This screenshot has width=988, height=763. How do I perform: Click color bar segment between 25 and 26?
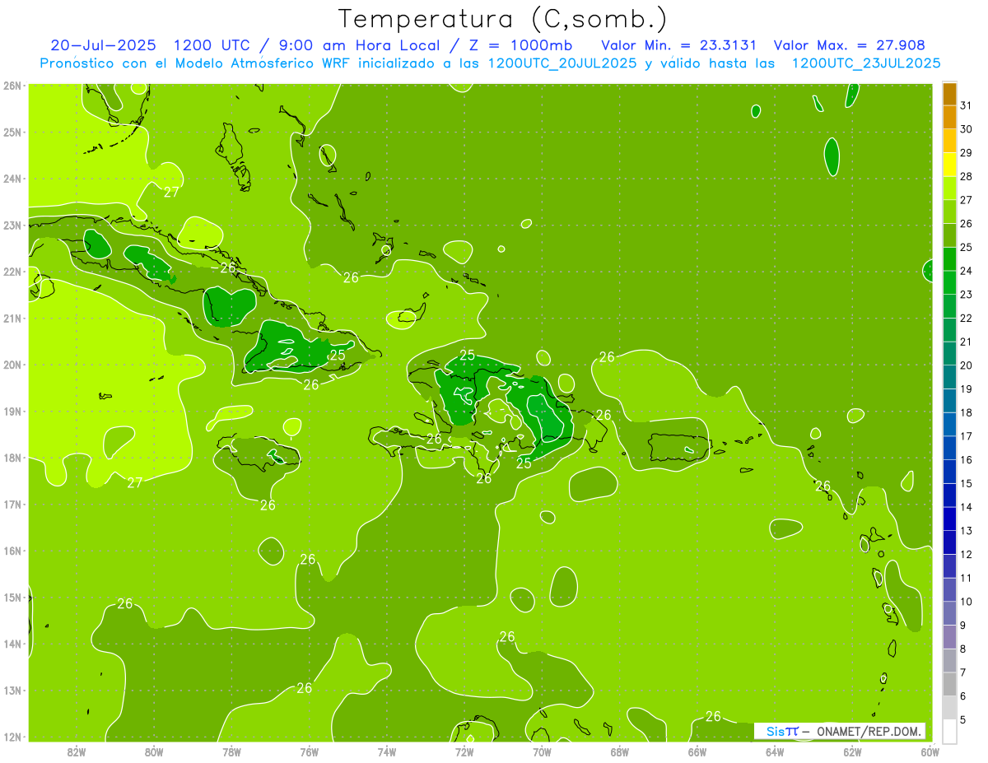(x=949, y=235)
